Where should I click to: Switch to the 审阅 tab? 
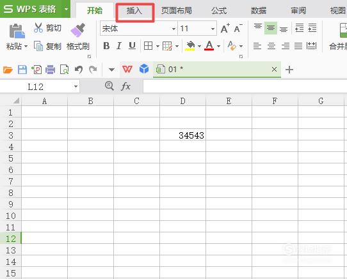298,10
